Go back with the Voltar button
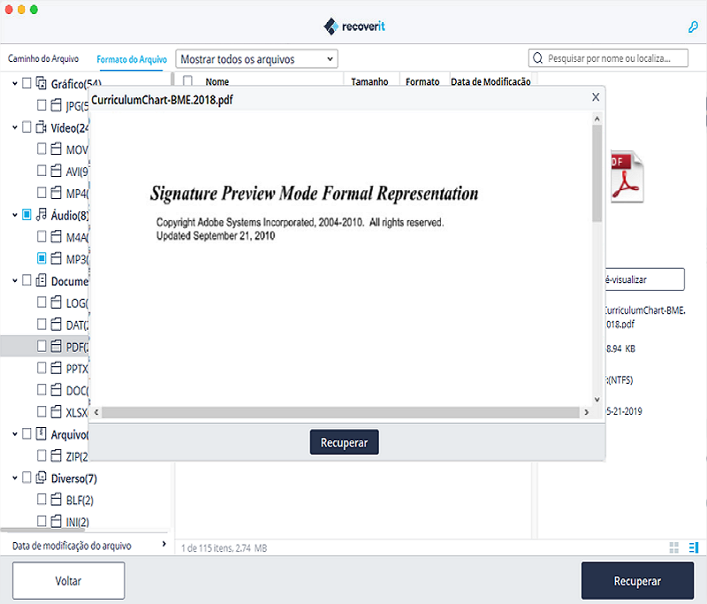 point(68,580)
